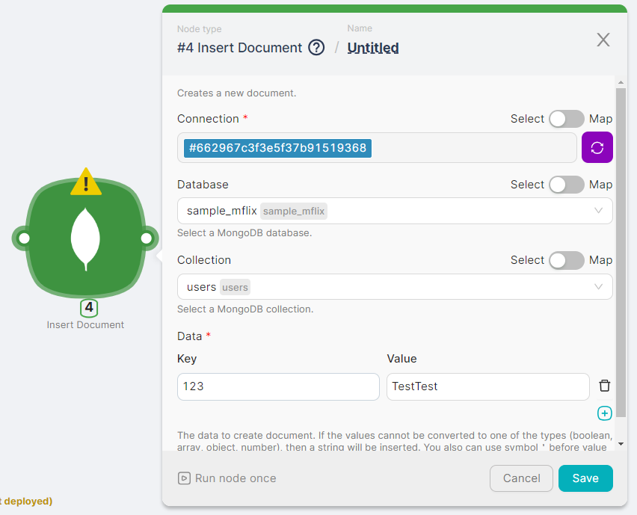Viewport: 637px width, 515px height.
Task: Add another Data key-value pair
Action: click(604, 413)
